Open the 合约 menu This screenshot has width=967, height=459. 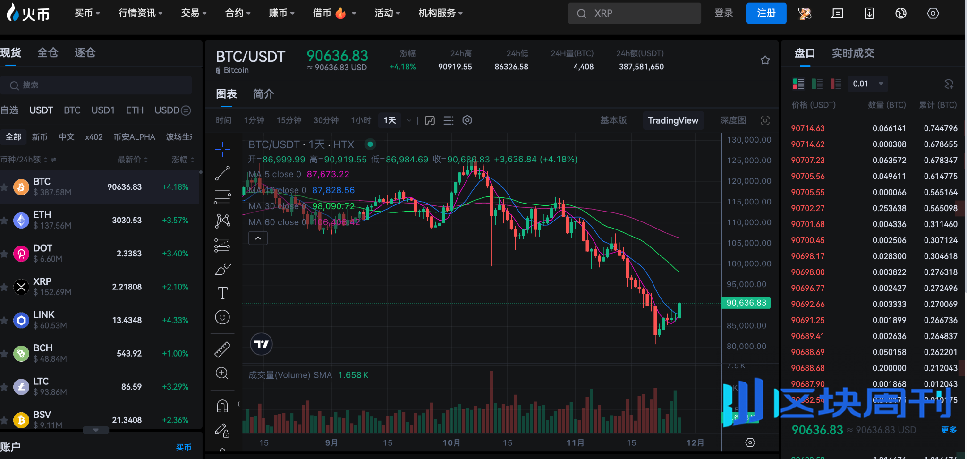pos(238,13)
